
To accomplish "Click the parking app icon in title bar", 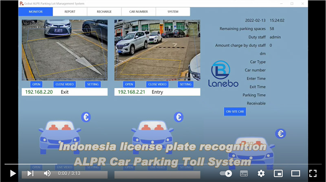I will 22,4.
